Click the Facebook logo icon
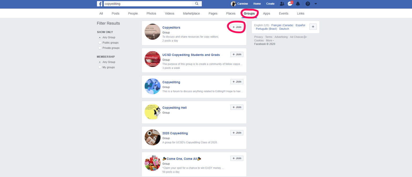412x177 pixels. 100,4
